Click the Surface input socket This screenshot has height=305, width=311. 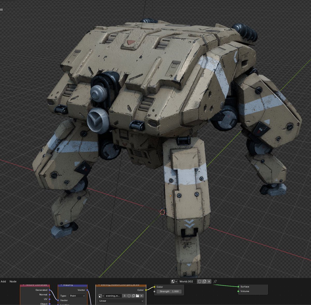click(x=238, y=287)
